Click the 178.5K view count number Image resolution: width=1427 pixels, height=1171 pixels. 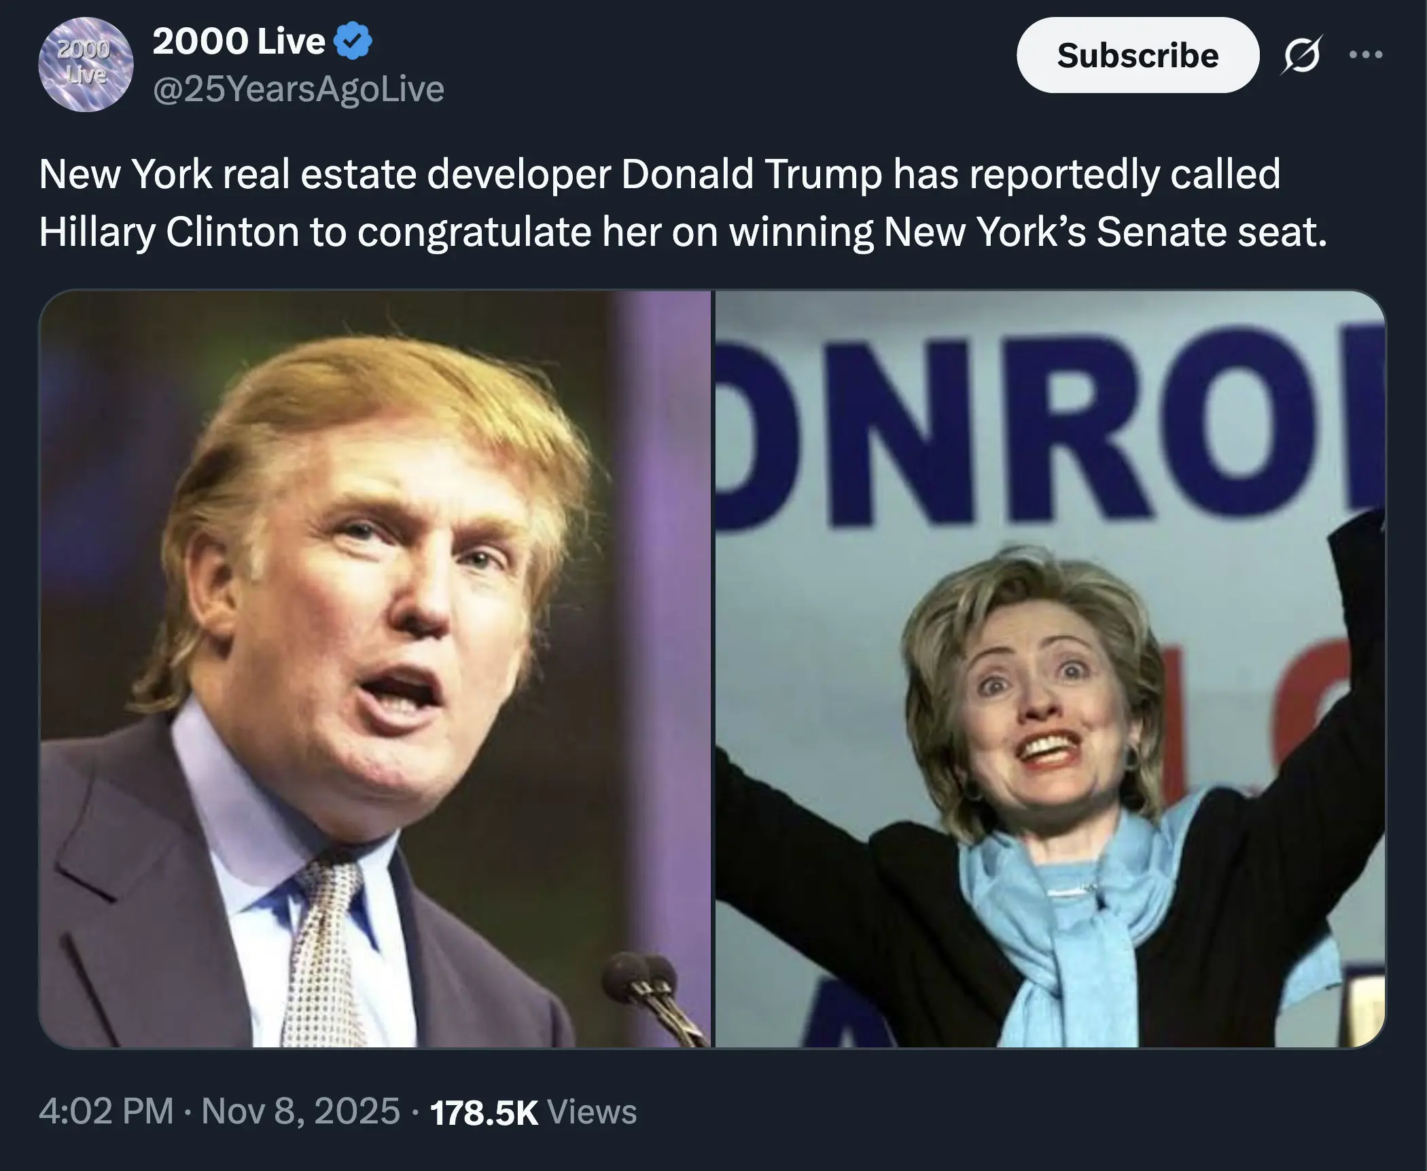coord(484,1113)
